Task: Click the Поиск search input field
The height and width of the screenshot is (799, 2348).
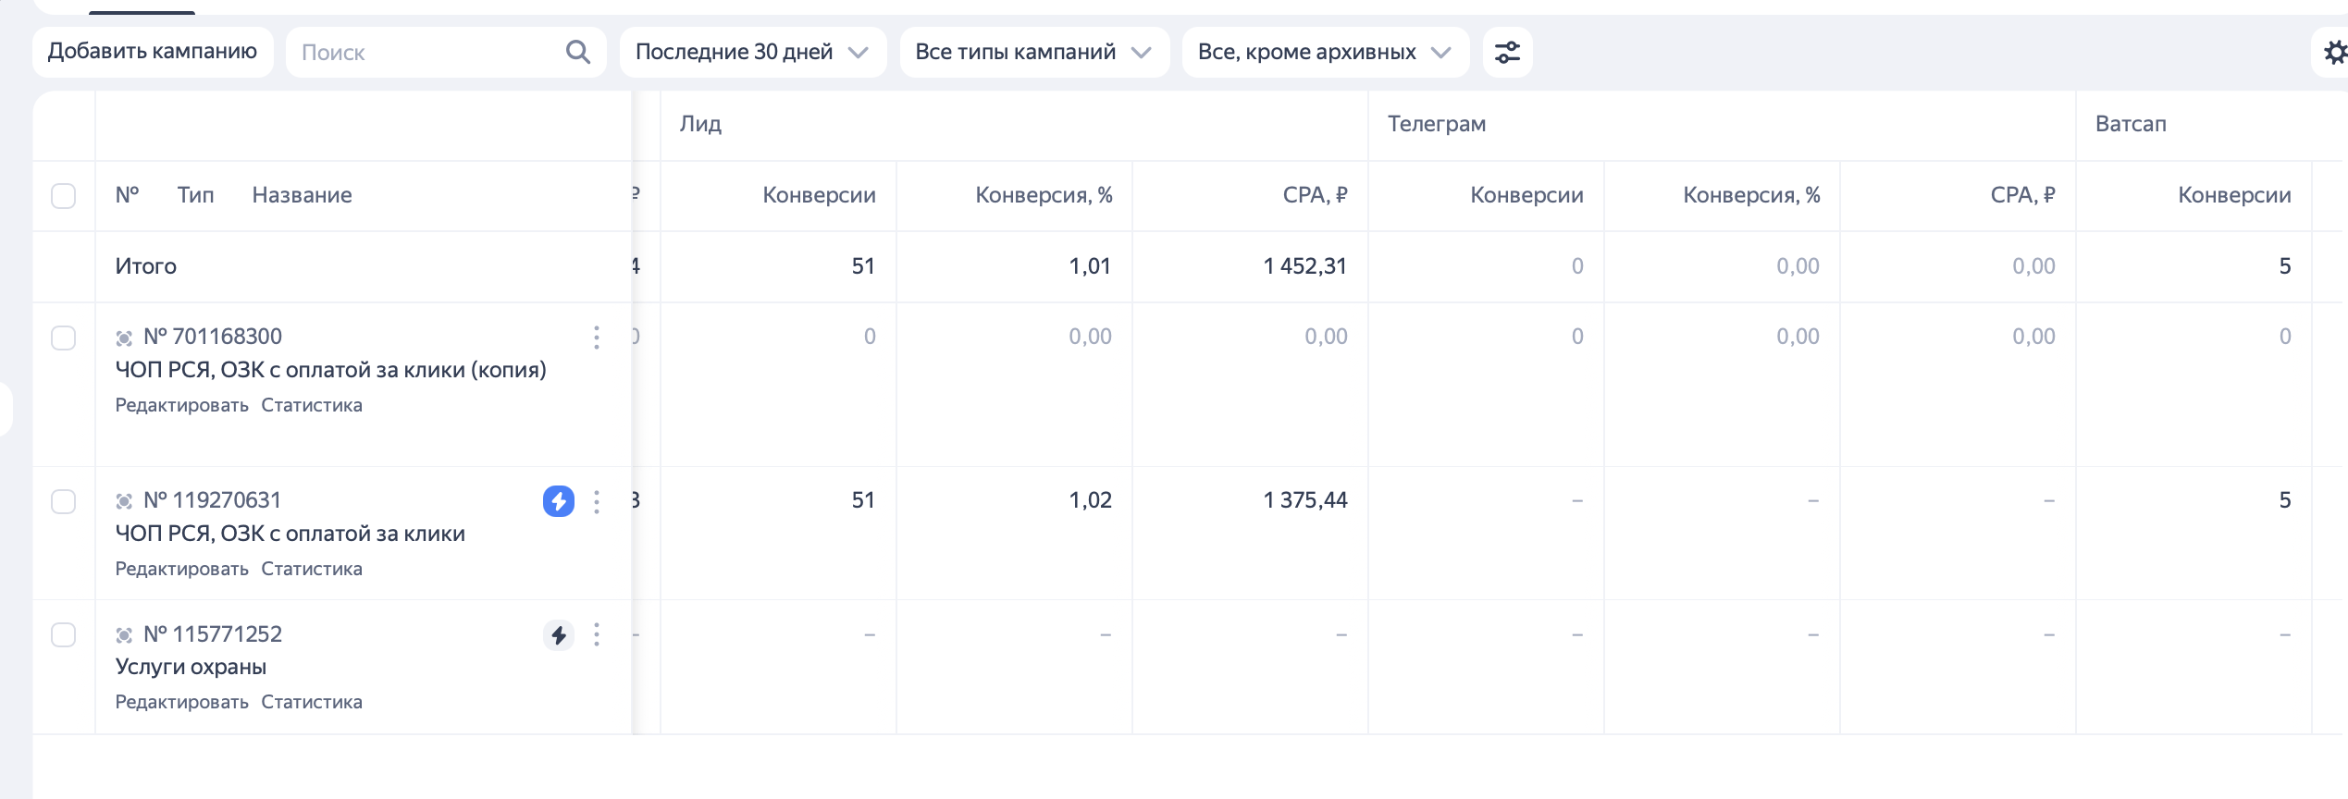Action: click(x=426, y=52)
